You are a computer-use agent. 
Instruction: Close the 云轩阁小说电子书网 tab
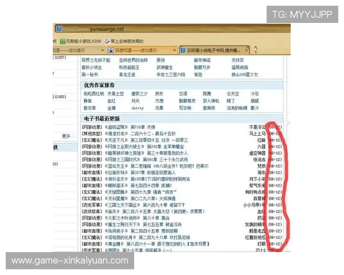247,50
